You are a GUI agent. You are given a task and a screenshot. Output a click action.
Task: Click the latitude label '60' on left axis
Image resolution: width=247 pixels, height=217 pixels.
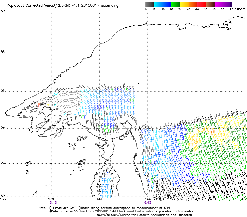(3, 11)
